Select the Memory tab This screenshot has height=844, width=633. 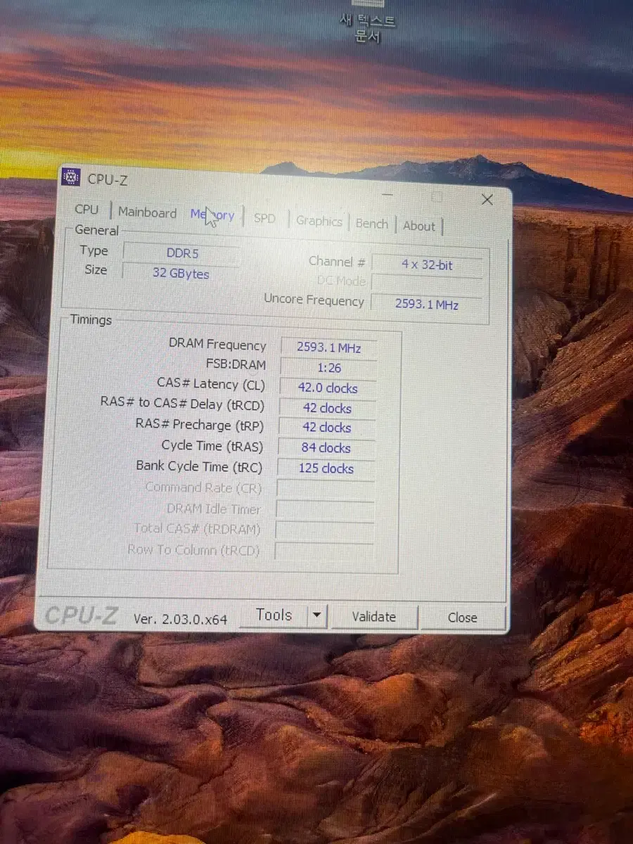(212, 215)
